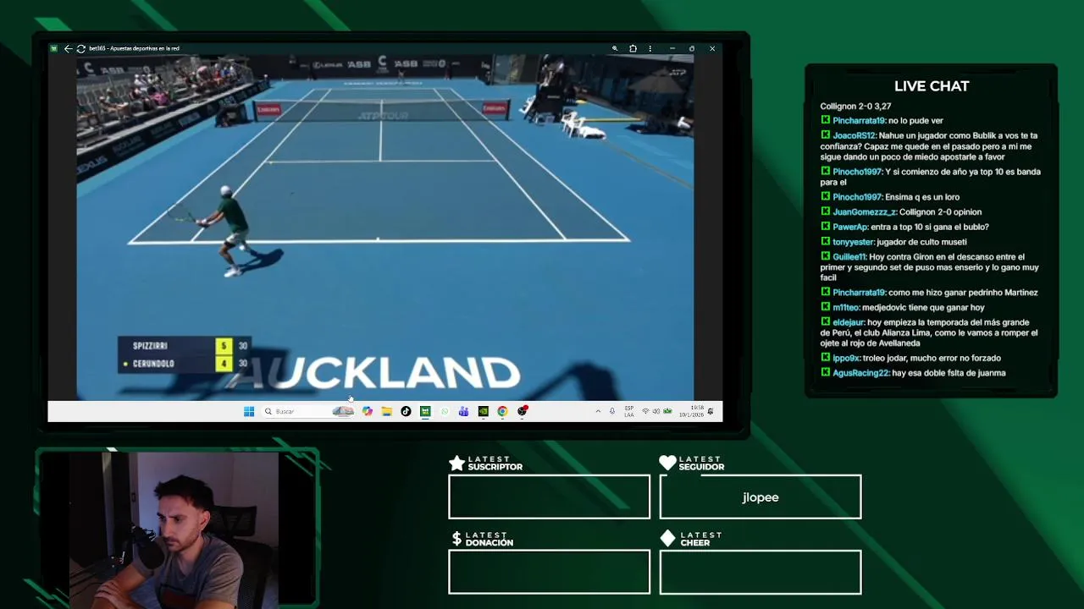Switch to the bet365 app on the taskbar
Screen dimensions: 1084x609
point(425,411)
